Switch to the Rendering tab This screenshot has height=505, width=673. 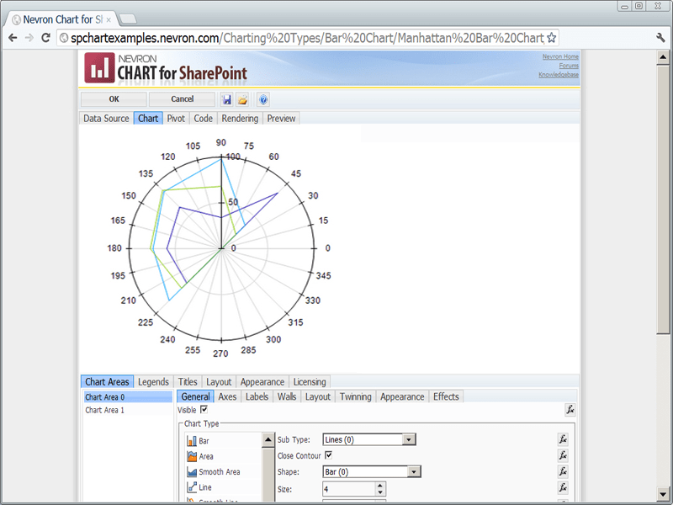[x=240, y=118]
